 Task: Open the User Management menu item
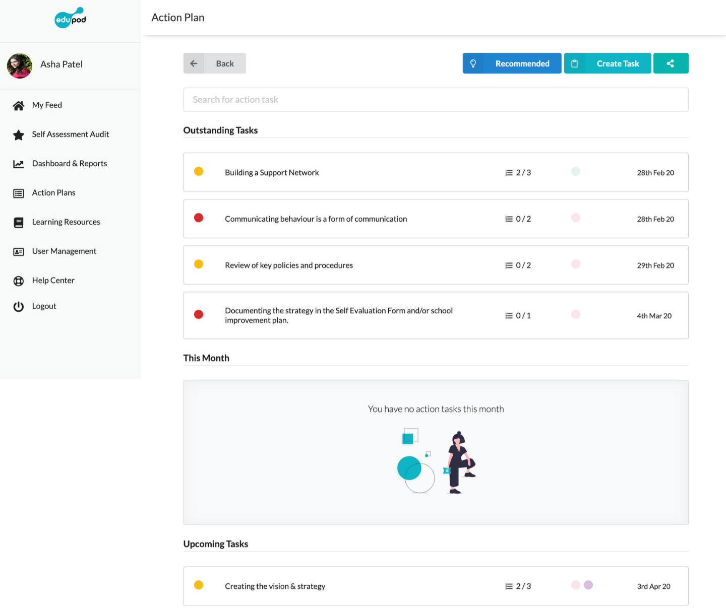(64, 251)
